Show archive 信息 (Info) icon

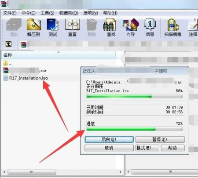click(x=150, y=28)
